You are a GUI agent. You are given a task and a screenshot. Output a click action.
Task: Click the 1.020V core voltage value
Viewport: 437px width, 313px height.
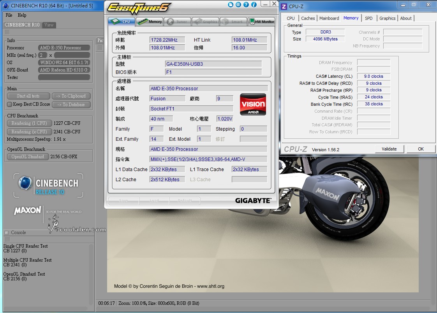point(225,119)
